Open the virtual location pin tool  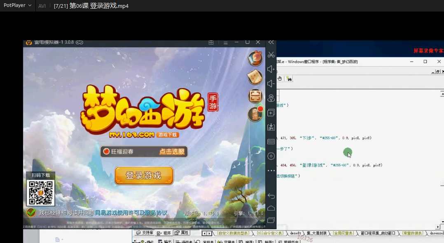271,98
